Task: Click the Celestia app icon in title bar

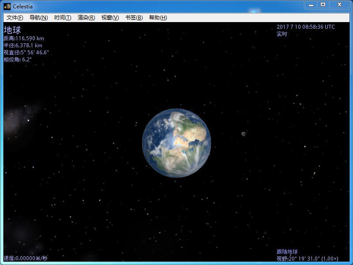Action: click(7, 6)
